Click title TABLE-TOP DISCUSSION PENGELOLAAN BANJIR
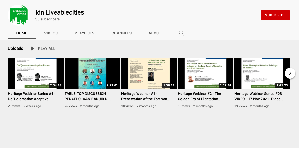The height and width of the screenshot is (148, 299). [88, 96]
